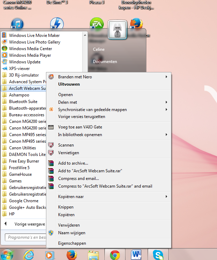Click the user account picture
The image size is (217, 260).
point(118,29)
